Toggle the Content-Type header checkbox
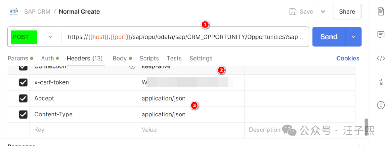Image resolution: width=387 pixels, height=146 pixels. point(23,114)
